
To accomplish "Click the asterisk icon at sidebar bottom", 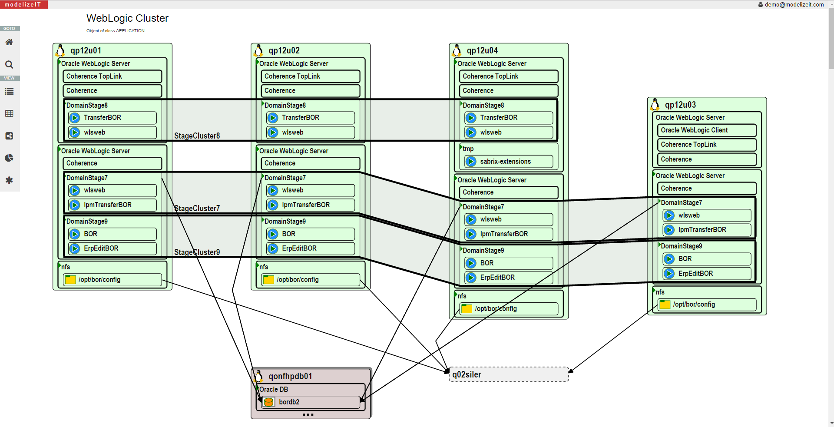I will [x=9, y=180].
